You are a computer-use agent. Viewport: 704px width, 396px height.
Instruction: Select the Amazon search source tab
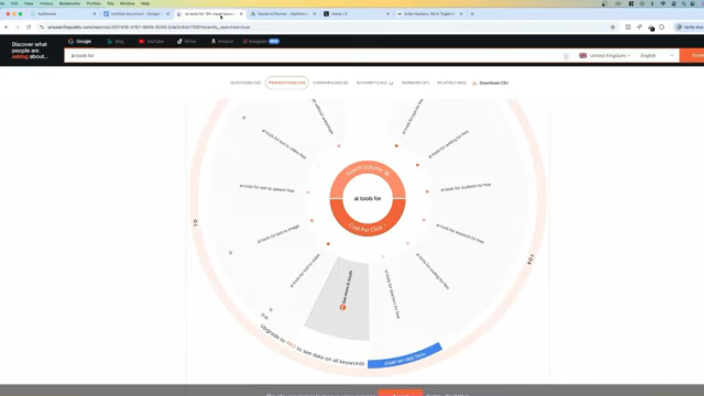222,41
